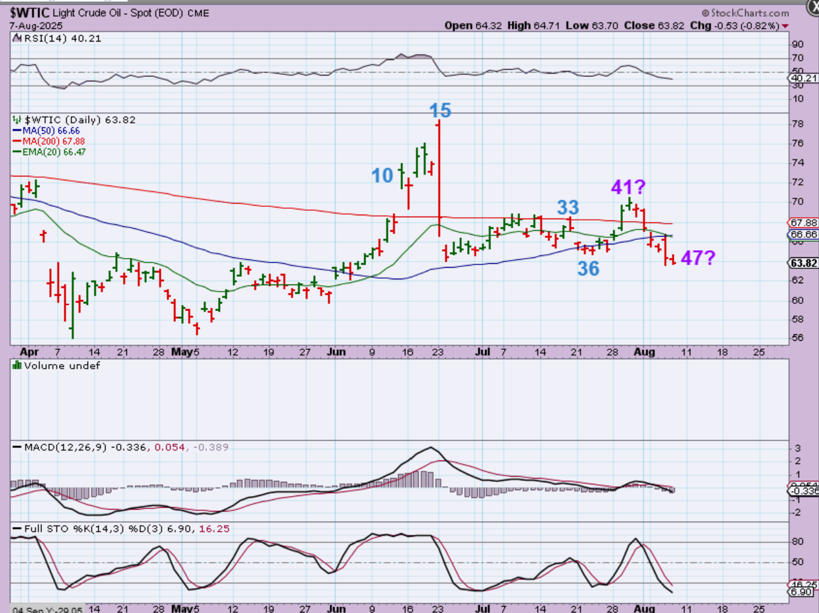The height and width of the screenshot is (613, 819).
Task: Click the purple "41?" annotation
Action: pos(629,188)
